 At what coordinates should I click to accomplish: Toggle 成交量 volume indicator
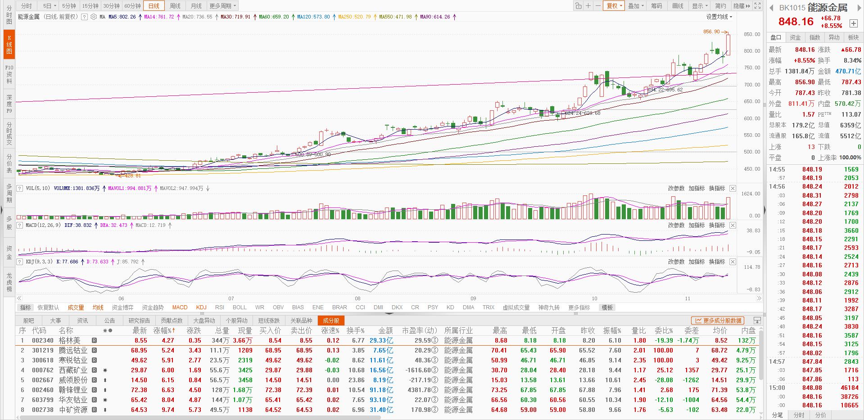[x=76, y=307]
